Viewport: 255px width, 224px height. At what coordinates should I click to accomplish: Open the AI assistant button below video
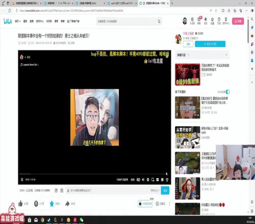coord(145,204)
